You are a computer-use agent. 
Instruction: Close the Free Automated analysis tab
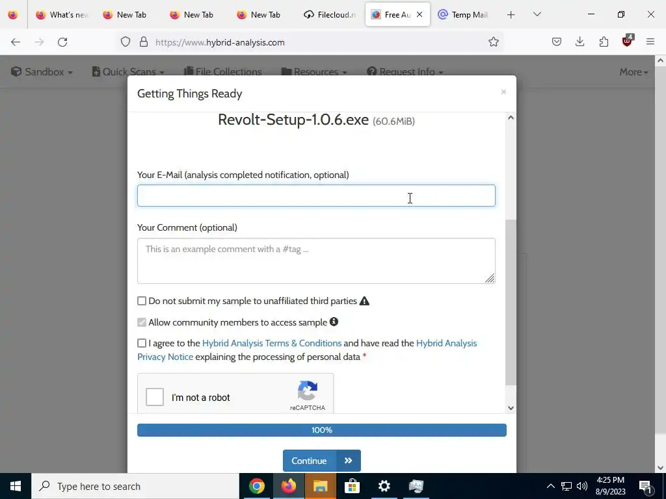420,14
